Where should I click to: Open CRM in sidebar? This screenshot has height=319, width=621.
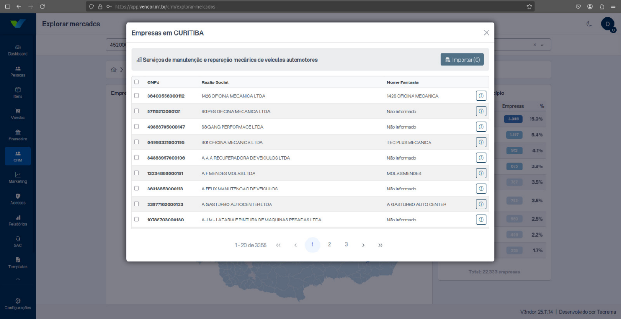18,156
